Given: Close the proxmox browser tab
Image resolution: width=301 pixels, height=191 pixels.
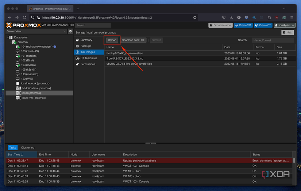Looking at the screenshot, I should (70, 9).
